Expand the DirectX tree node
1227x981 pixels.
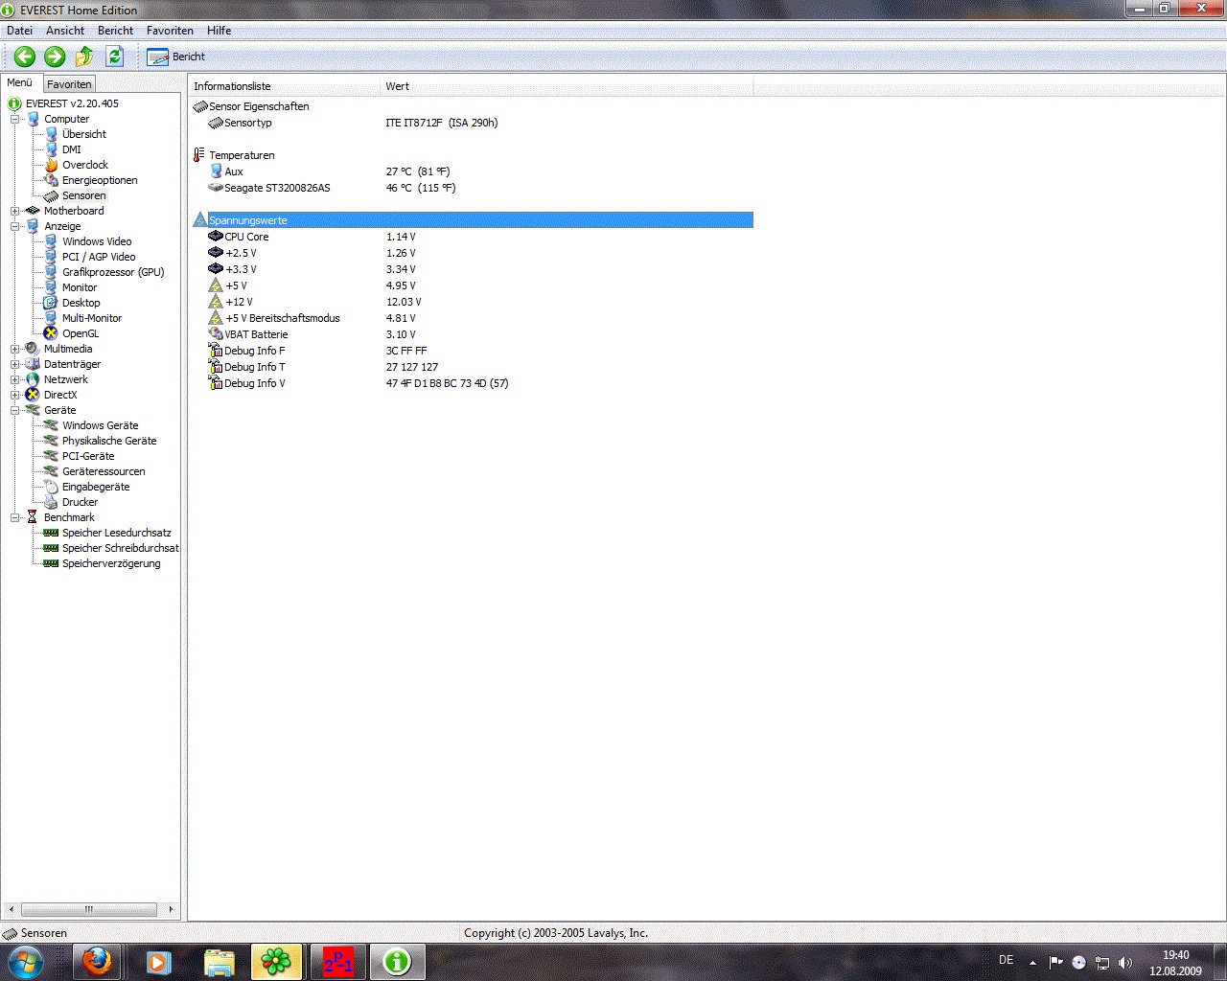coord(15,395)
